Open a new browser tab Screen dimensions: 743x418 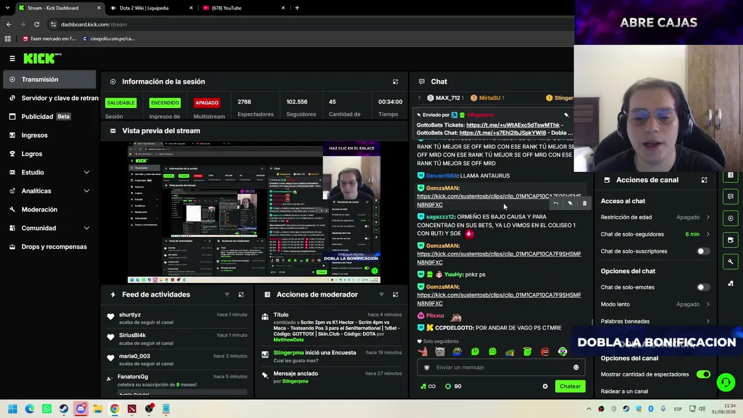click(x=297, y=8)
